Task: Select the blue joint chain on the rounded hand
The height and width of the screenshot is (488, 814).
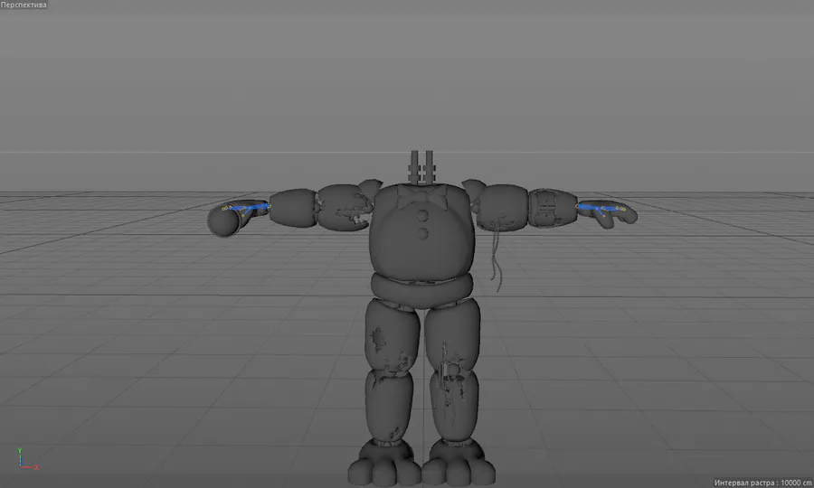Action: tap(245, 209)
